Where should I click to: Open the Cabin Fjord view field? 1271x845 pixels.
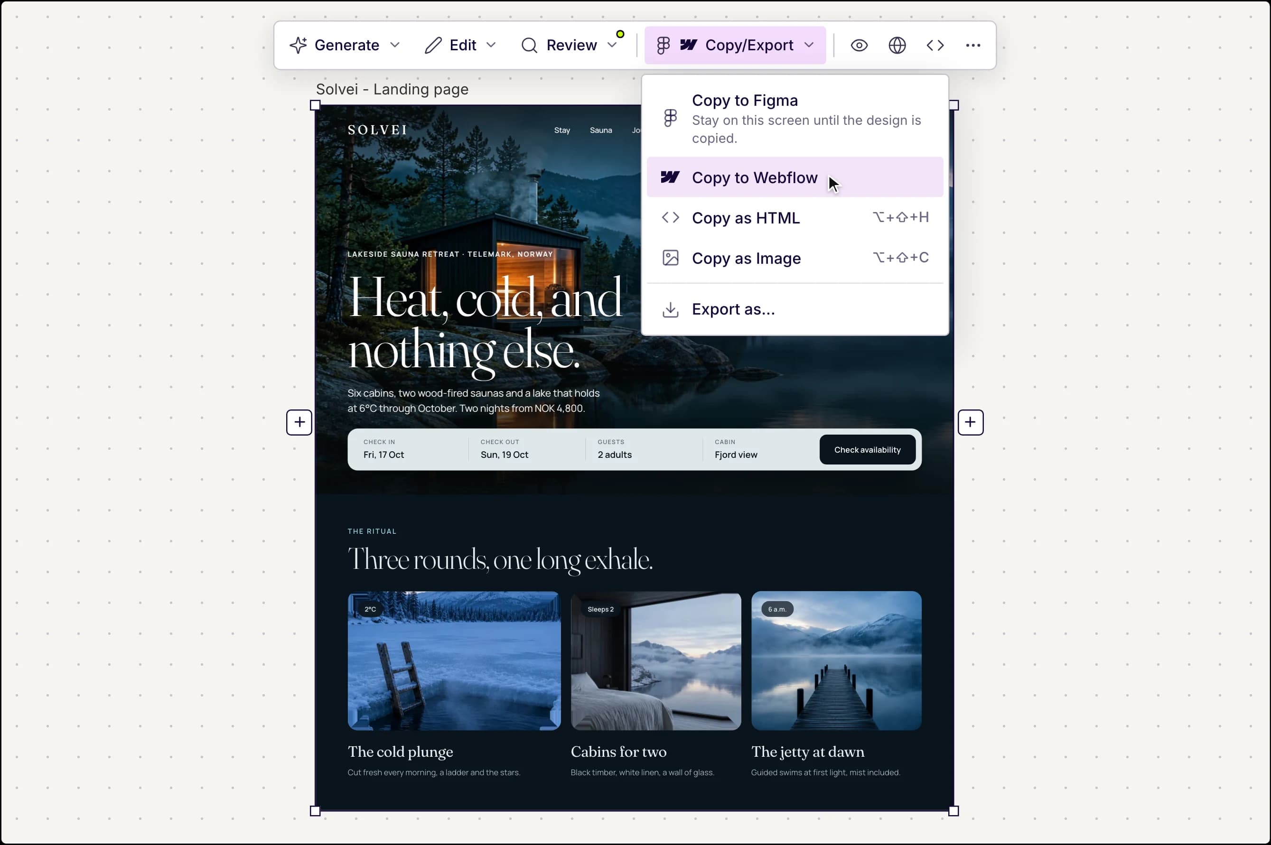(x=762, y=449)
